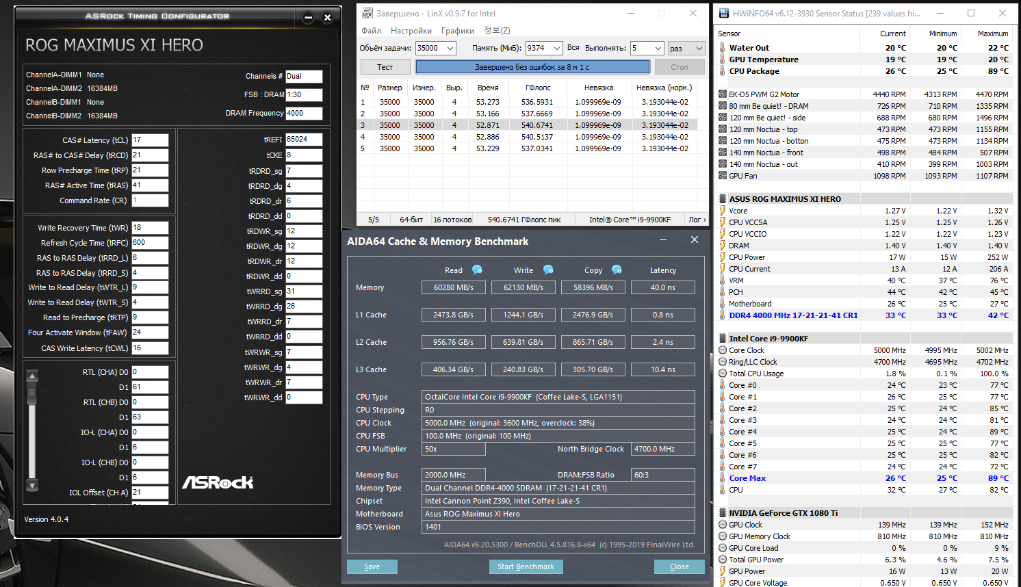
Task: Click the info icon next to Read in AIDA64
Action: click(x=477, y=270)
